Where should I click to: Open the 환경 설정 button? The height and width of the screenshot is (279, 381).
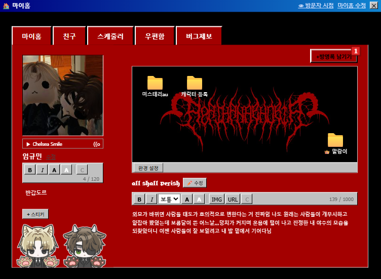(x=148, y=168)
